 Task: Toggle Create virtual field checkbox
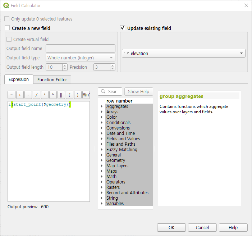pyautogui.click(x=9, y=39)
